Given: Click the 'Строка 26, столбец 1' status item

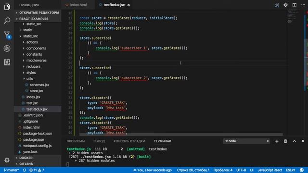Looking at the screenshot, I should point(193,170).
